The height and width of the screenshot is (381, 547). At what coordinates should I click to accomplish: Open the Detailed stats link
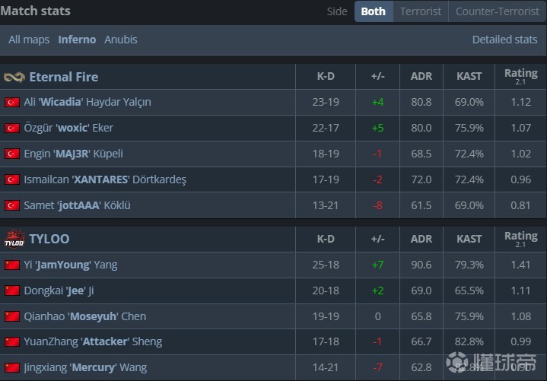pos(504,40)
